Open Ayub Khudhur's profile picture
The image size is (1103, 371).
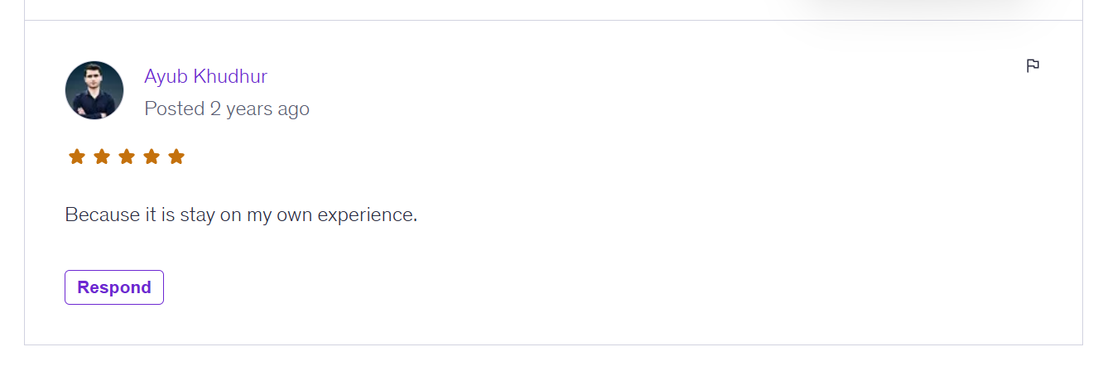coord(94,90)
